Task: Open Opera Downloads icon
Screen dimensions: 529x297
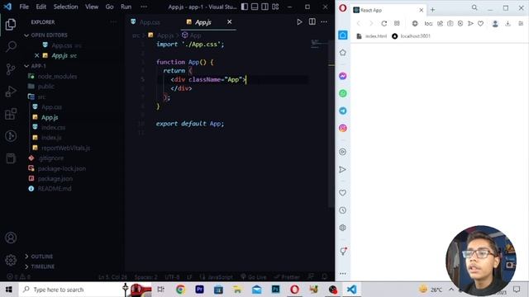Action: 508,23
